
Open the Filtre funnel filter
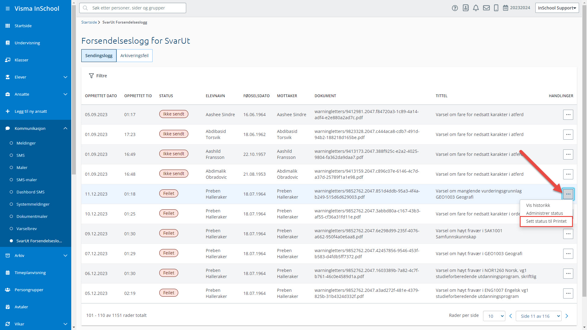[x=98, y=76]
